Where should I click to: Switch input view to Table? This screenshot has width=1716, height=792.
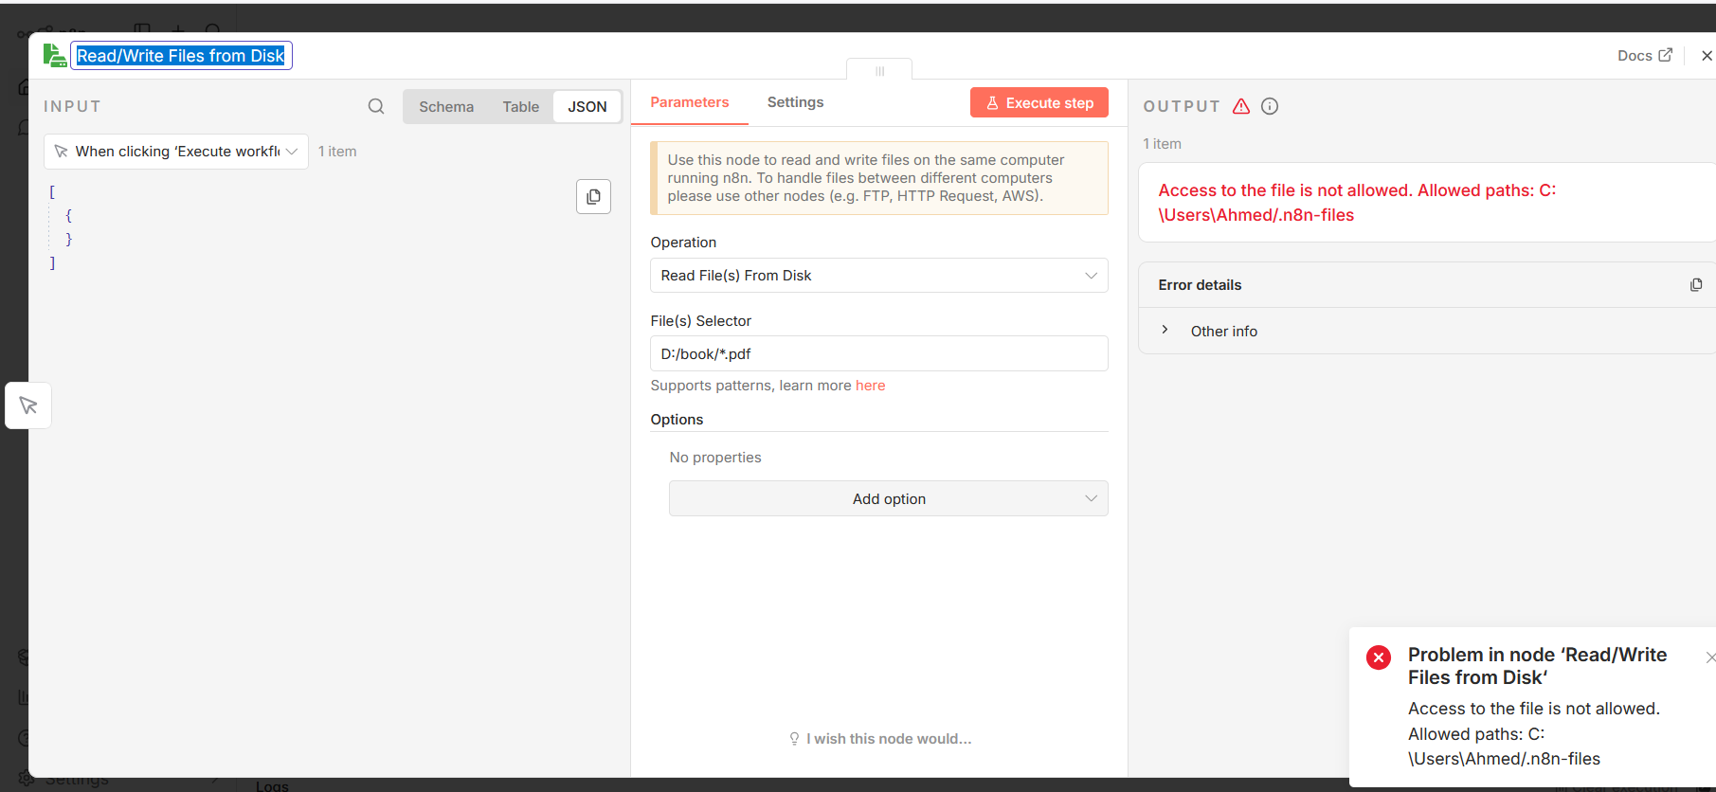tap(520, 107)
